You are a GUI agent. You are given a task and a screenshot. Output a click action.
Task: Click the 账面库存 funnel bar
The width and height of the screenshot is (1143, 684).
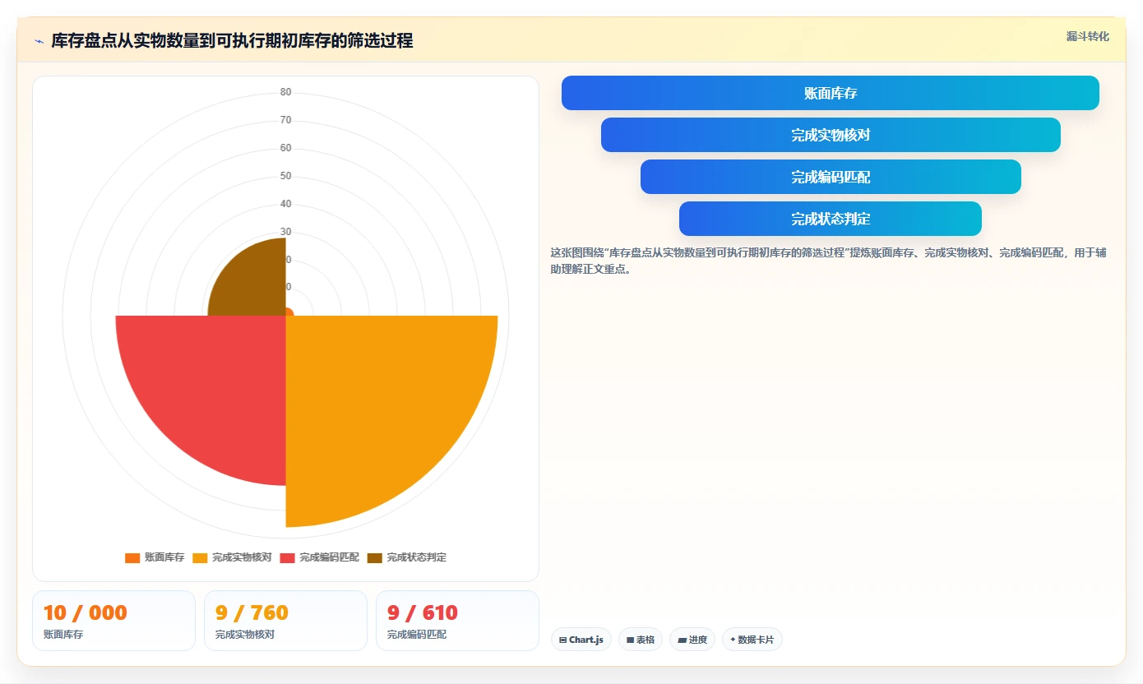tap(831, 93)
